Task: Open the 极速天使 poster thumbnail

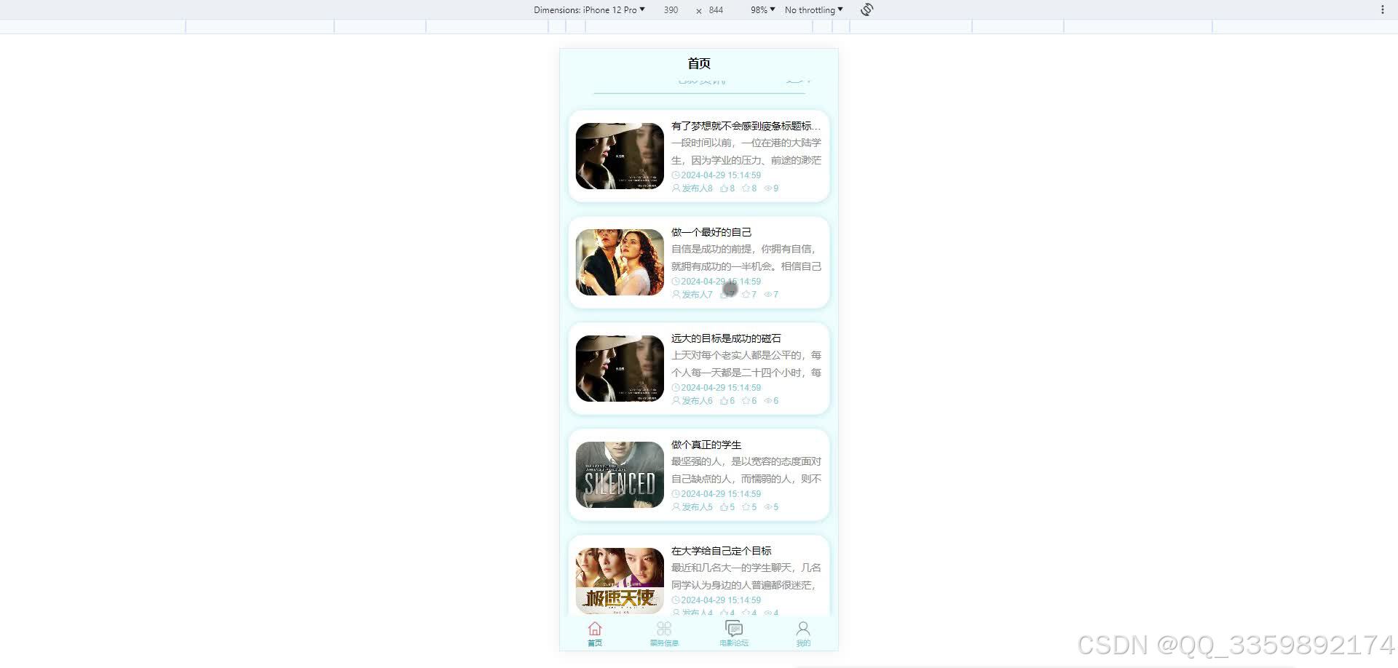Action: tap(620, 581)
